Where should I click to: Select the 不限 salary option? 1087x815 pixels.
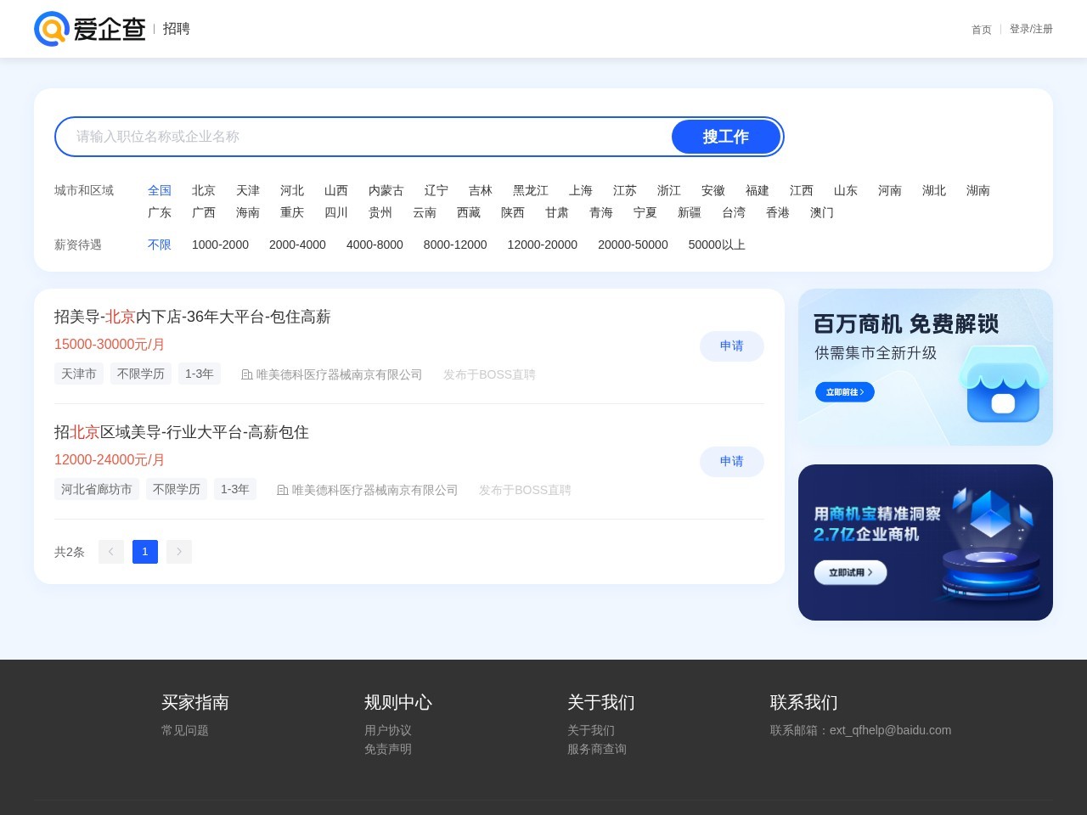(160, 244)
